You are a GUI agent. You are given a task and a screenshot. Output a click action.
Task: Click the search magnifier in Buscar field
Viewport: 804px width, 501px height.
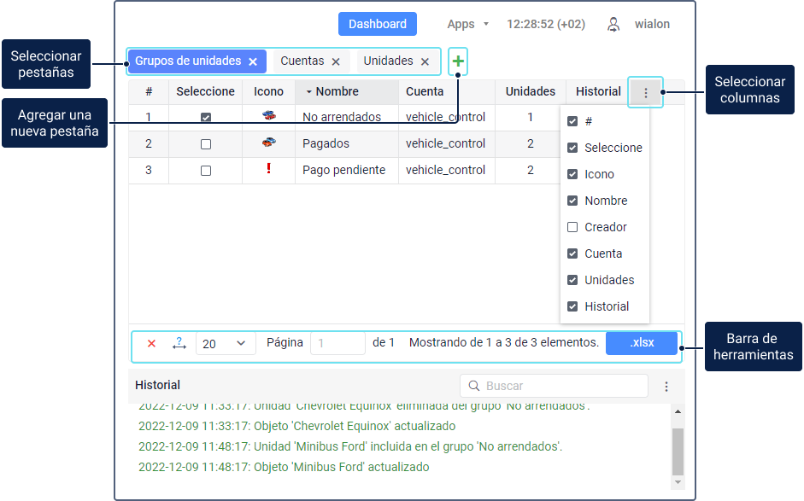click(x=474, y=386)
